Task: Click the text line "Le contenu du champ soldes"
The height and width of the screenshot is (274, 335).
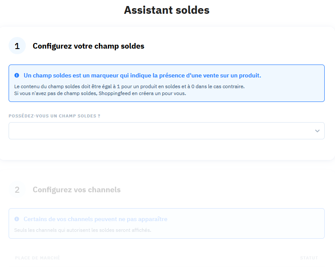Action: pos(129,86)
